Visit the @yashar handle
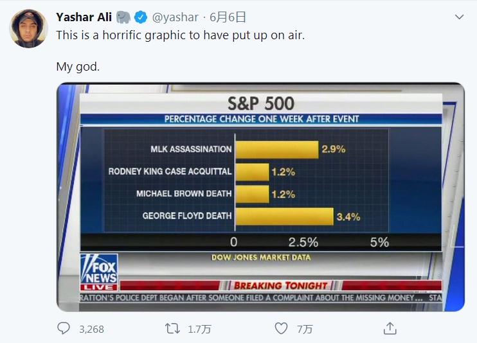The height and width of the screenshot is (343, 477). [x=175, y=17]
